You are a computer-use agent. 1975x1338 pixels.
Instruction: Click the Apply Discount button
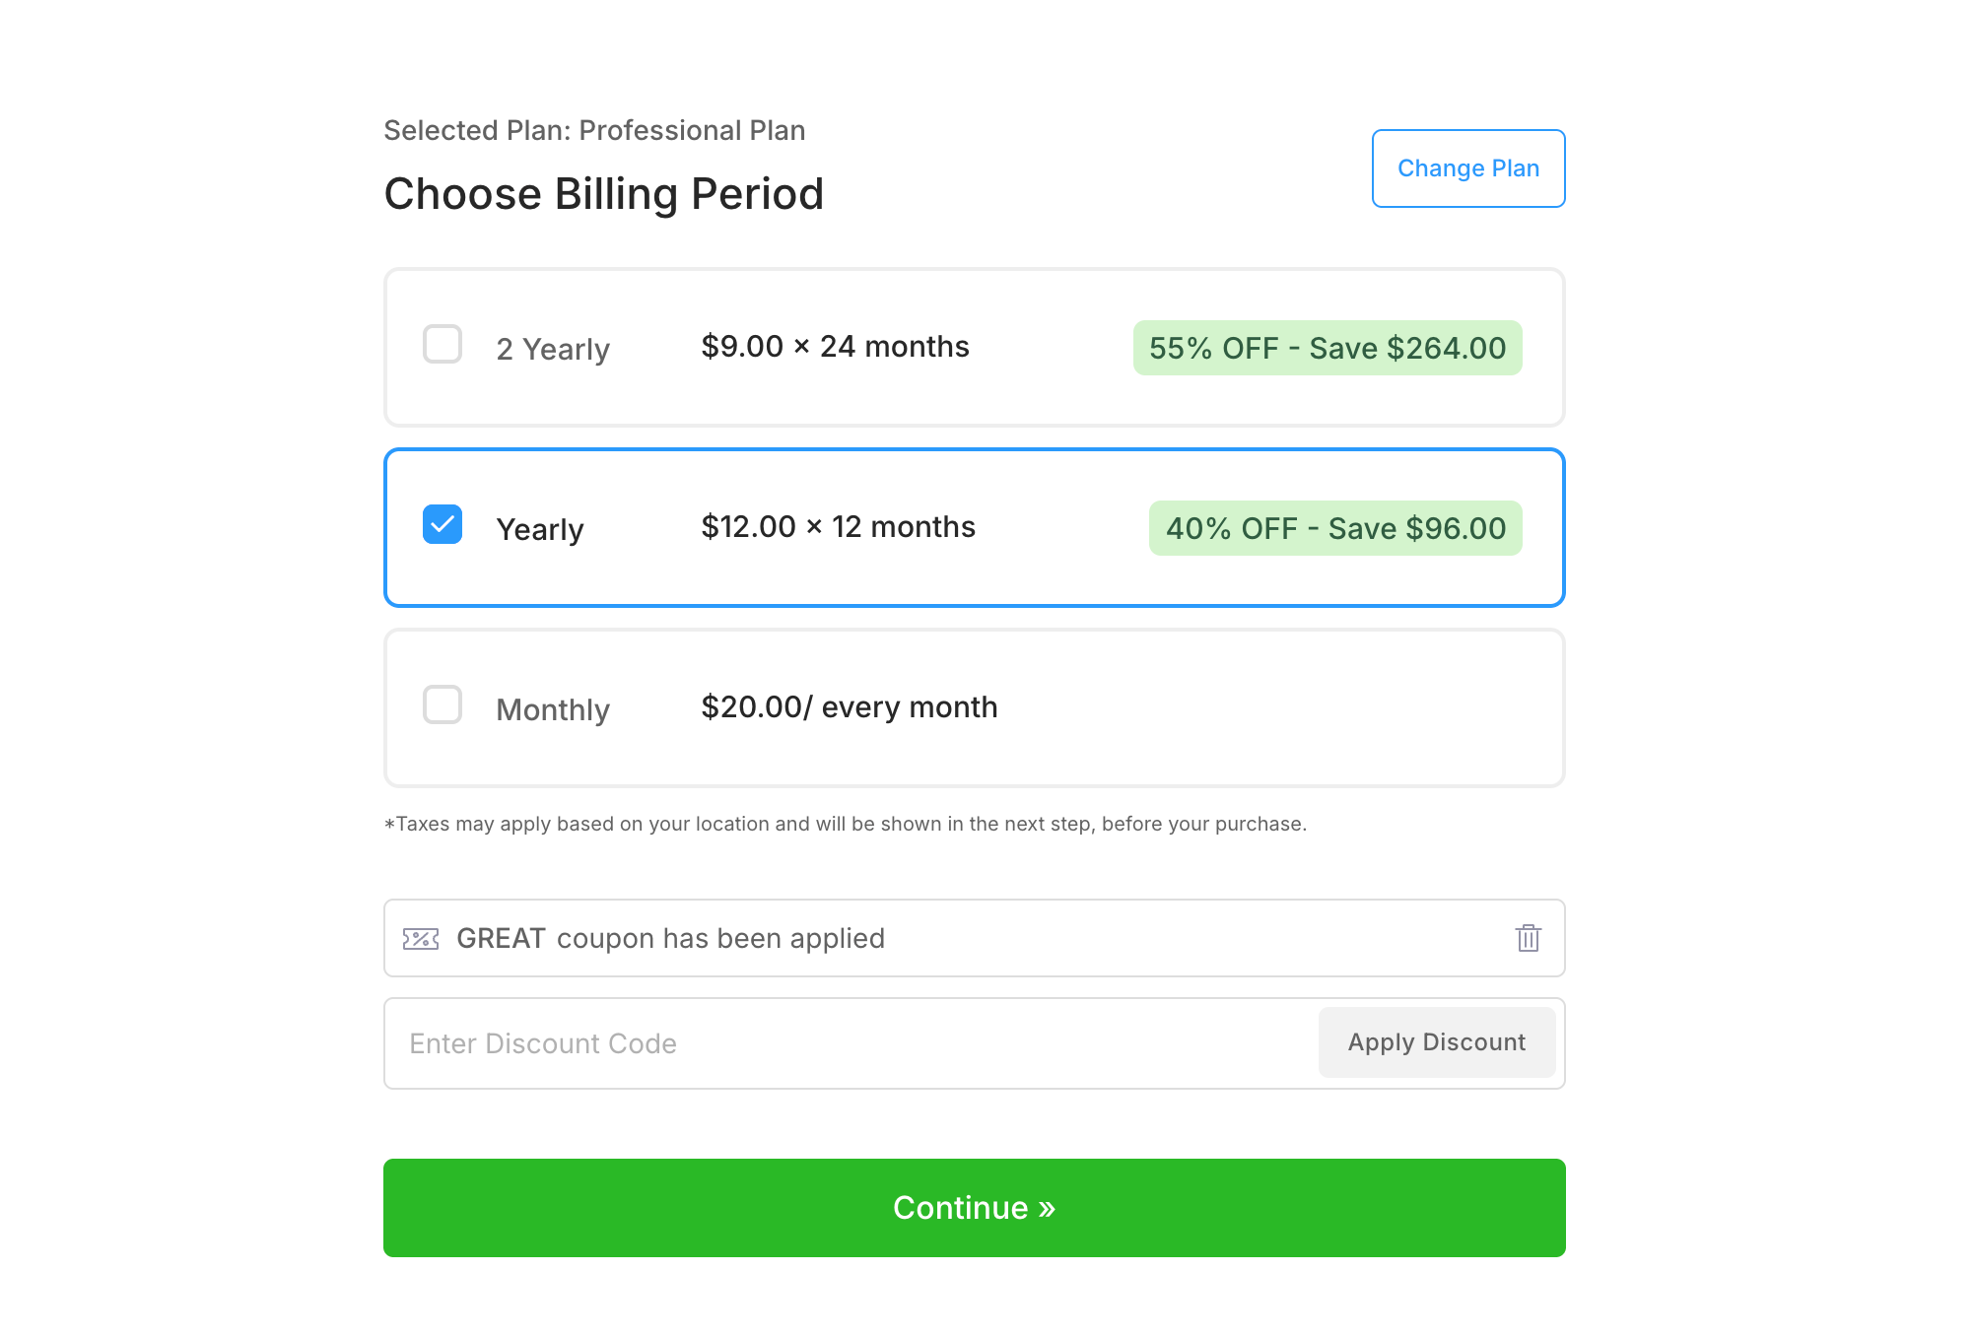1436,1042
